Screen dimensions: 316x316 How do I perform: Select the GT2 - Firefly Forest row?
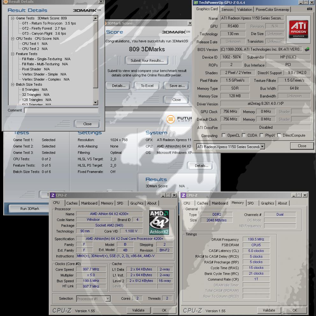pos(44,28)
